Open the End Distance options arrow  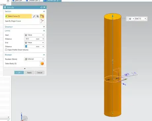tap(43, 46)
